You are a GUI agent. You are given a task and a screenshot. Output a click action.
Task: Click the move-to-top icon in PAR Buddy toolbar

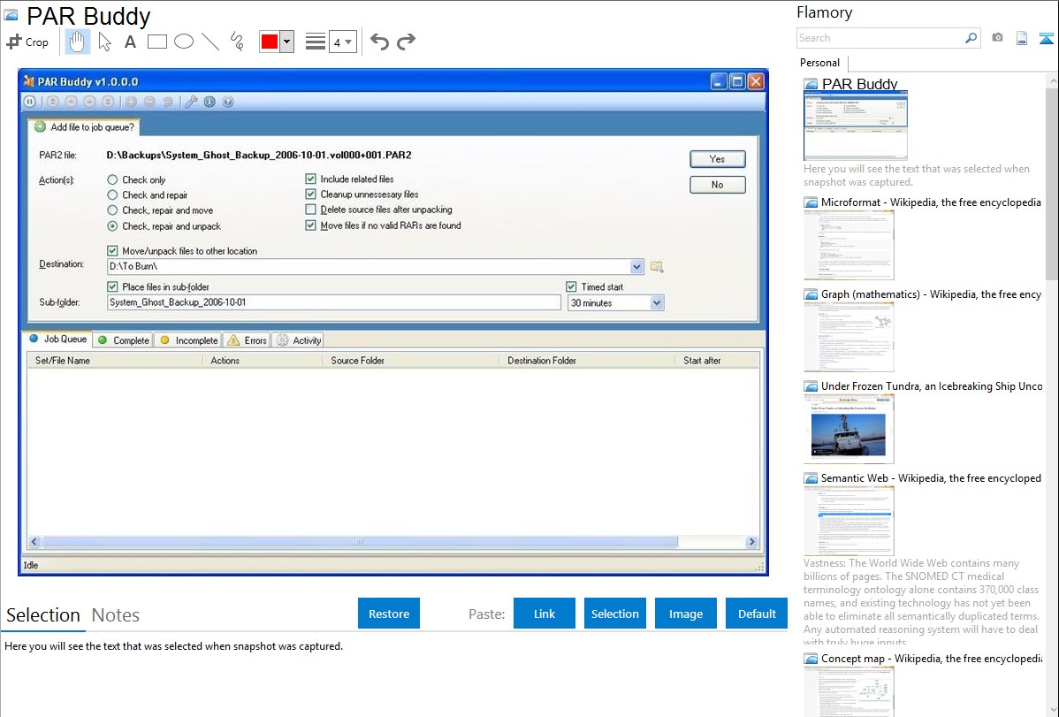pyautogui.click(x=53, y=102)
